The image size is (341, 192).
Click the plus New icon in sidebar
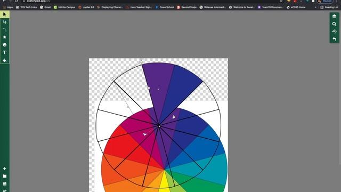[5, 169]
